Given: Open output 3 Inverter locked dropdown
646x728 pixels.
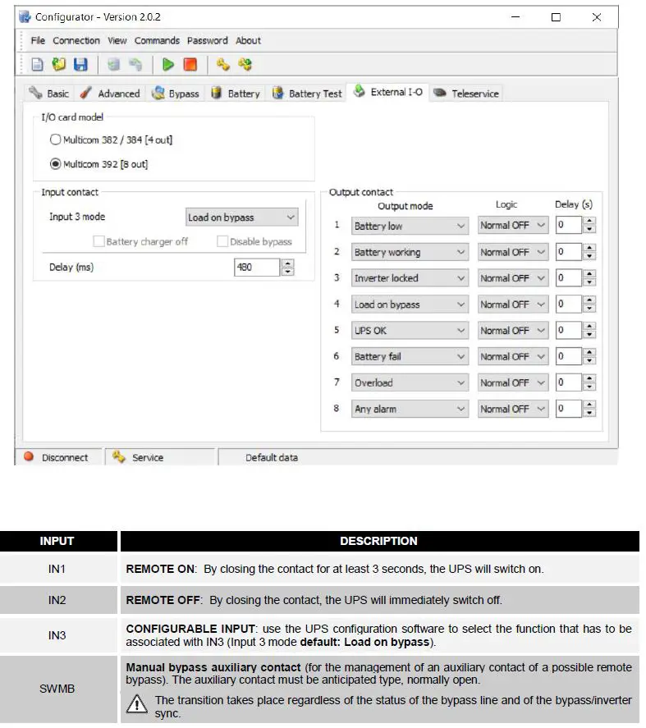Looking at the screenshot, I should coord(410,278).
